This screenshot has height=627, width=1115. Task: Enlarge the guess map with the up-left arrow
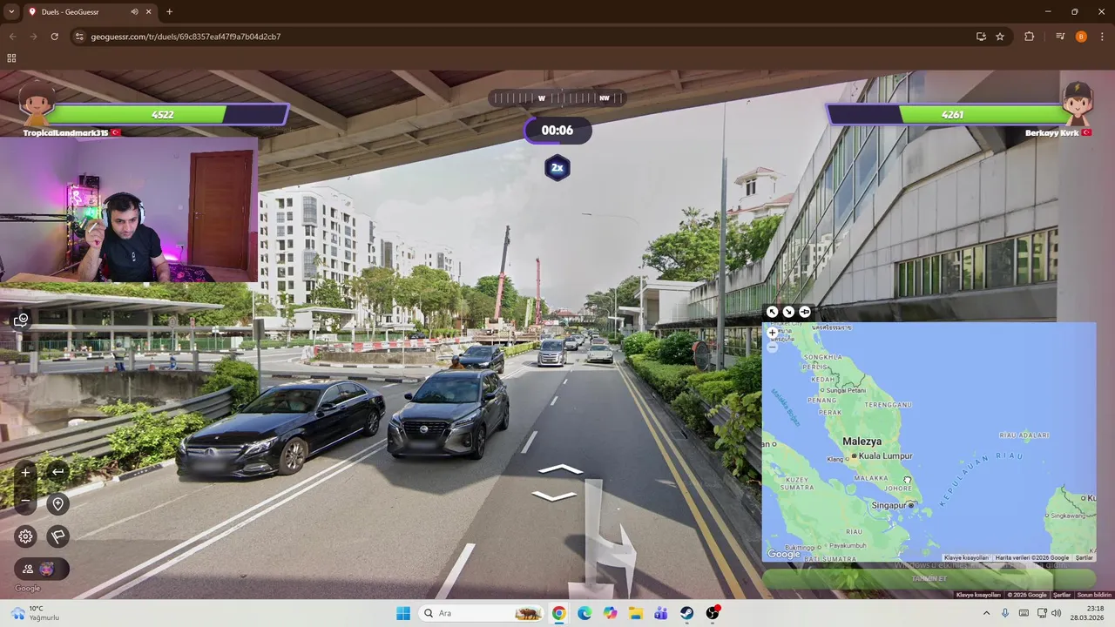point(772,312)
